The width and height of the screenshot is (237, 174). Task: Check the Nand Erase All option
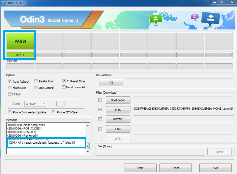coord(64,87)
